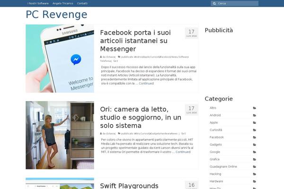The width and height of the screenshot is (284, 189).
Task: Click folder icon beside Gadgets
Action: coord(255,145)
